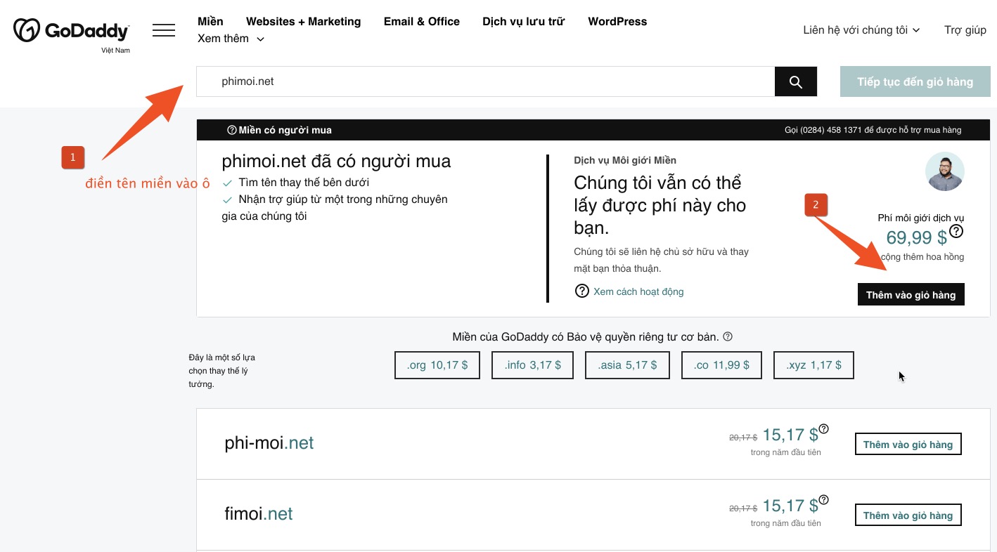Image resolution: width=997 pixels, height=552 pixels.
Task: Expand the 'Xem thêm' menu
Action: [231, 39]
